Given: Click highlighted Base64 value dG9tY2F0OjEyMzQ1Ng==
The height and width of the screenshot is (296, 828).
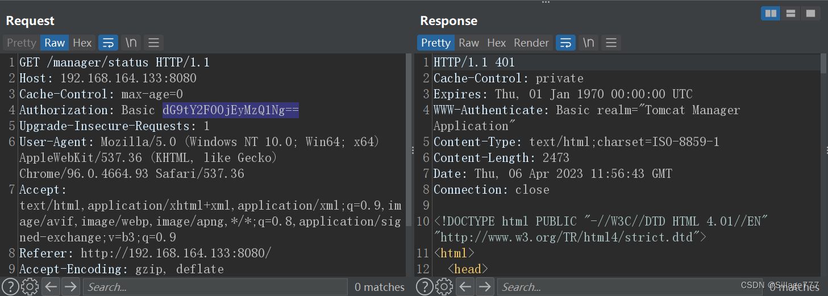Looking at the screenshot, I should (230, 110).
